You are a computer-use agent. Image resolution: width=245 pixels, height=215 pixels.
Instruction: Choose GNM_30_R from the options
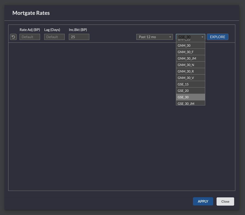[190, 71]
